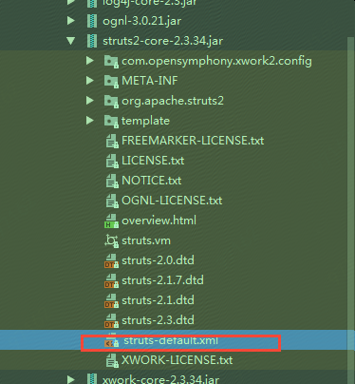Select overview.html file name
The width and height of the screenshot is (355, 384).
point(159,221)
